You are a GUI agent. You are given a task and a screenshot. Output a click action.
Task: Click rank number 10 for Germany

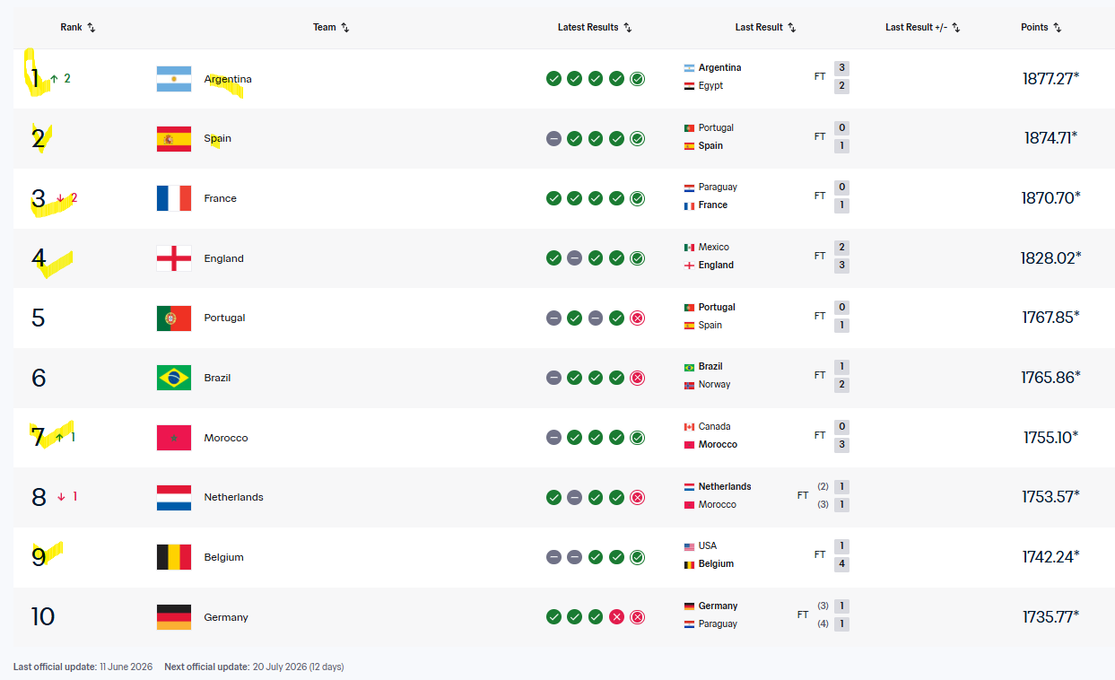point(43,617)
